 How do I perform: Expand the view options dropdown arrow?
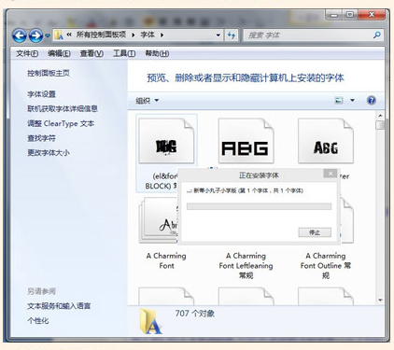352,100
